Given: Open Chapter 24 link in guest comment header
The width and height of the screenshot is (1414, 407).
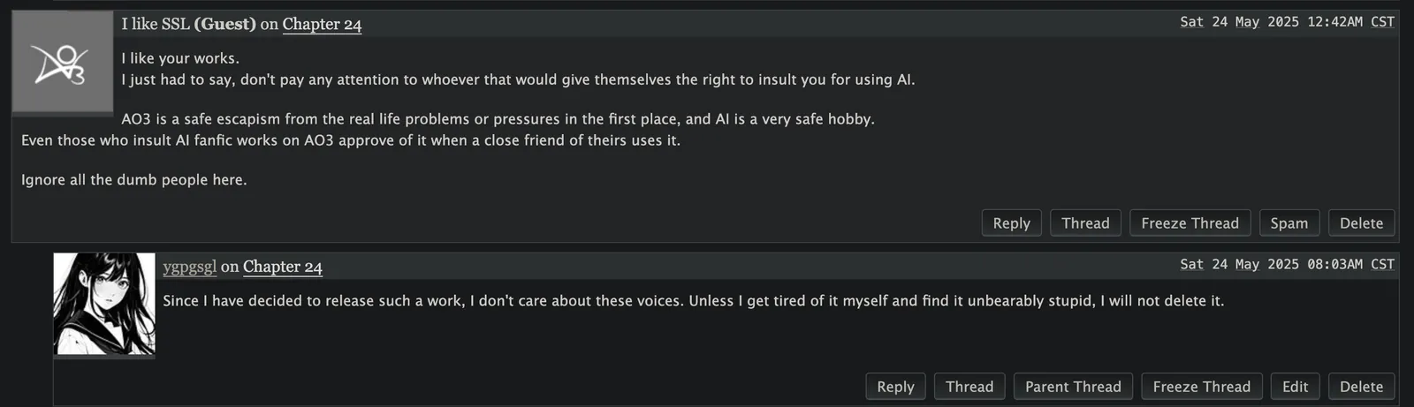Looking at the screenshot, I should (x=322, y=25).
